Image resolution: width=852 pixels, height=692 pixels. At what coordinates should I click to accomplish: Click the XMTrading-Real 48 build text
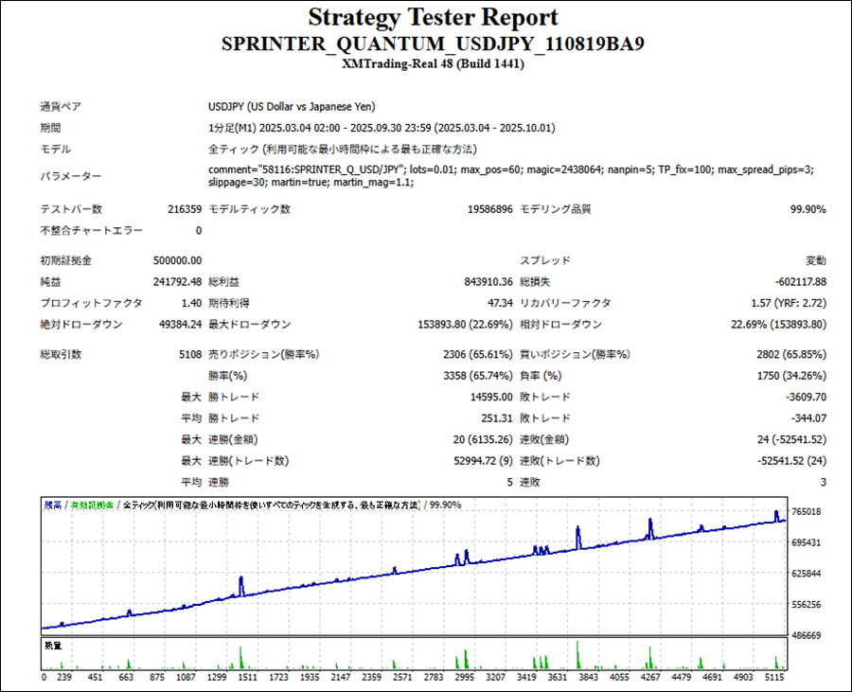point(433,64)
